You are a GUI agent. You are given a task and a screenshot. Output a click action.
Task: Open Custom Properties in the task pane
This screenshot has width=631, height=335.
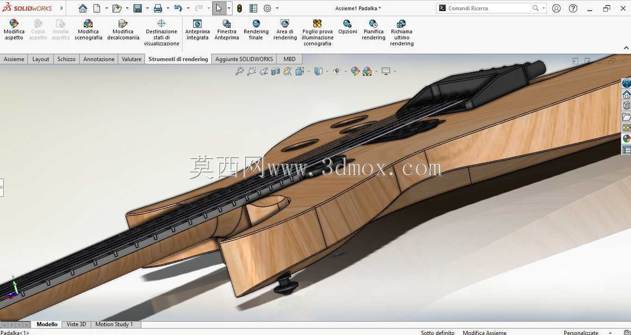point(626,150)
